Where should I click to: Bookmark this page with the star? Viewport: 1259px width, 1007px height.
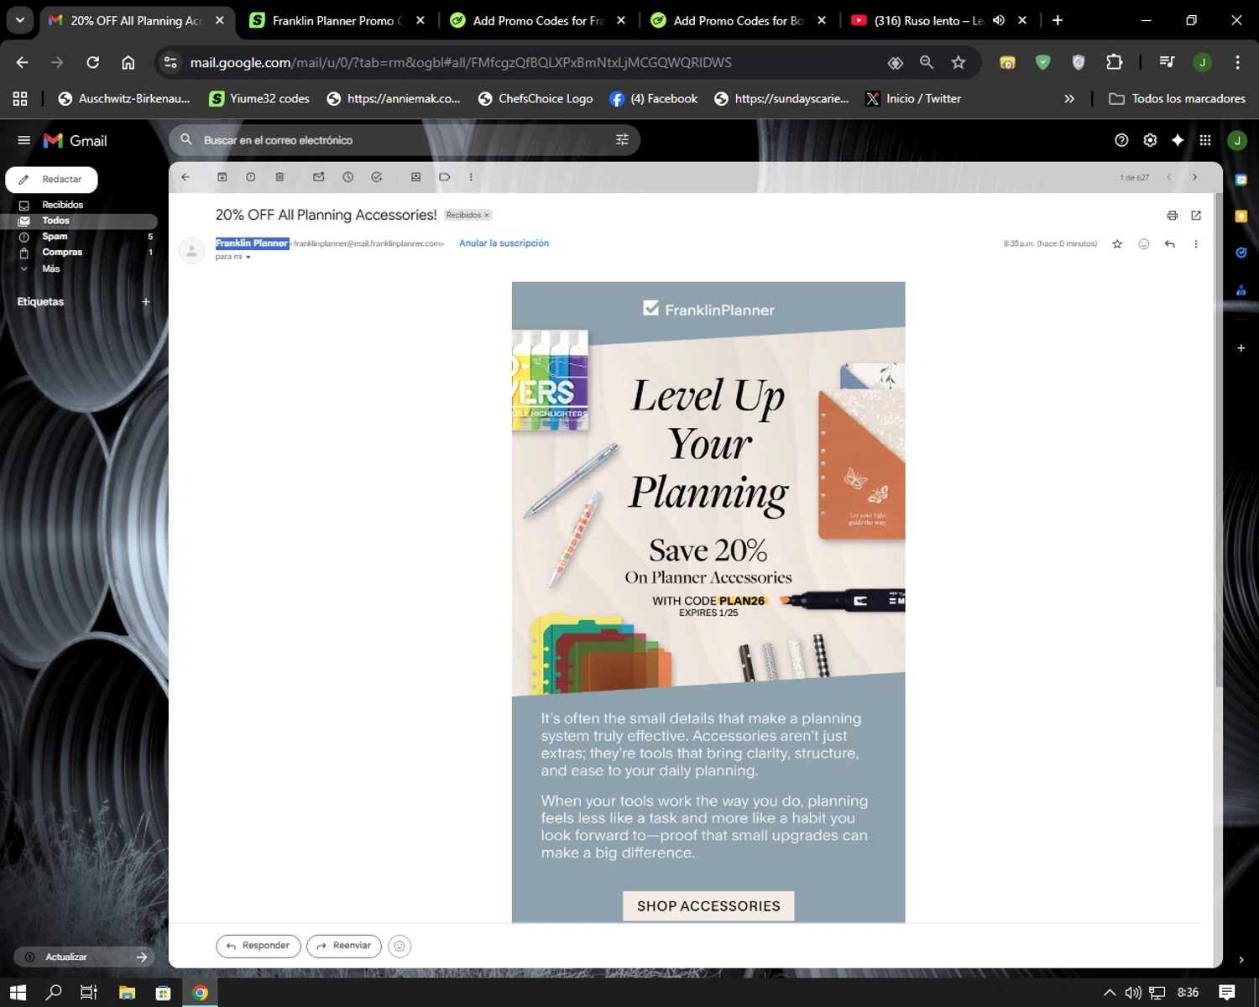click(x=958, y=62)
